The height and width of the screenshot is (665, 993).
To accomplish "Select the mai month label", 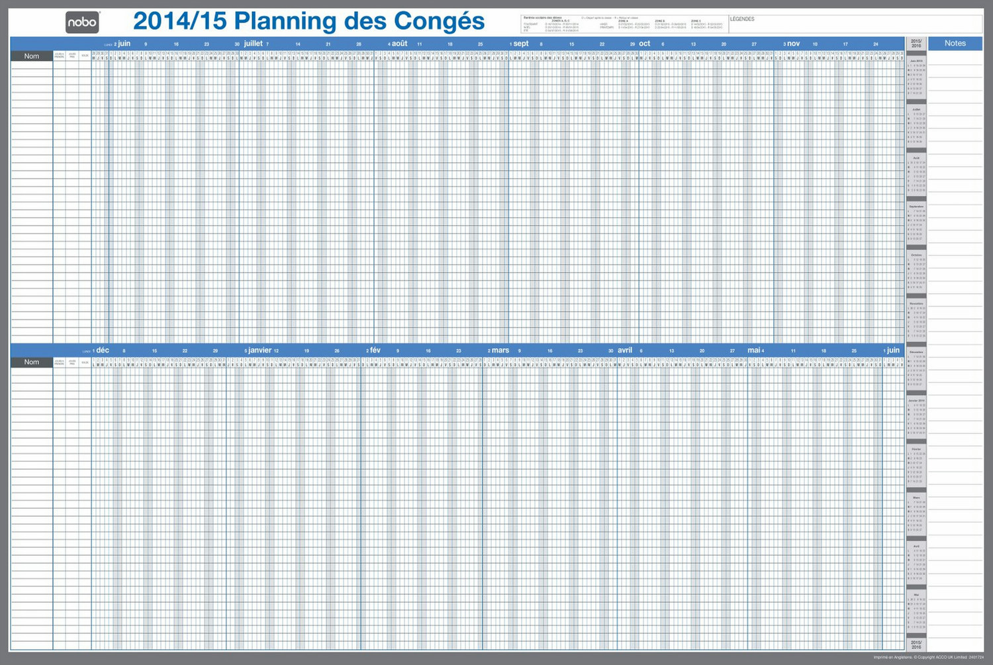I will (754, 351).
